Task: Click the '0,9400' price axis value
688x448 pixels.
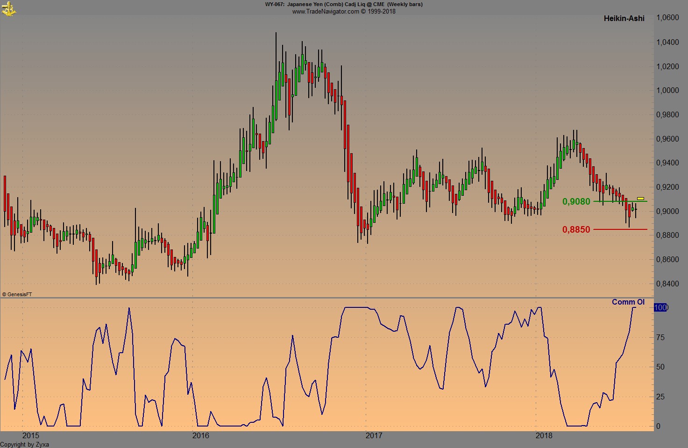Action: (x=668, y=163)
